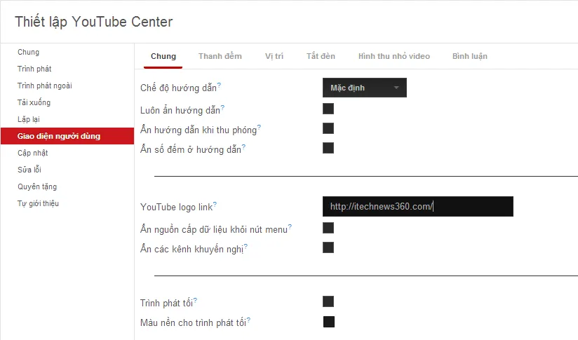Enable Luôn ẩn hướng dẫn checkbox
This screenshot has height=340, width=578.
click(x=328, y=109)
